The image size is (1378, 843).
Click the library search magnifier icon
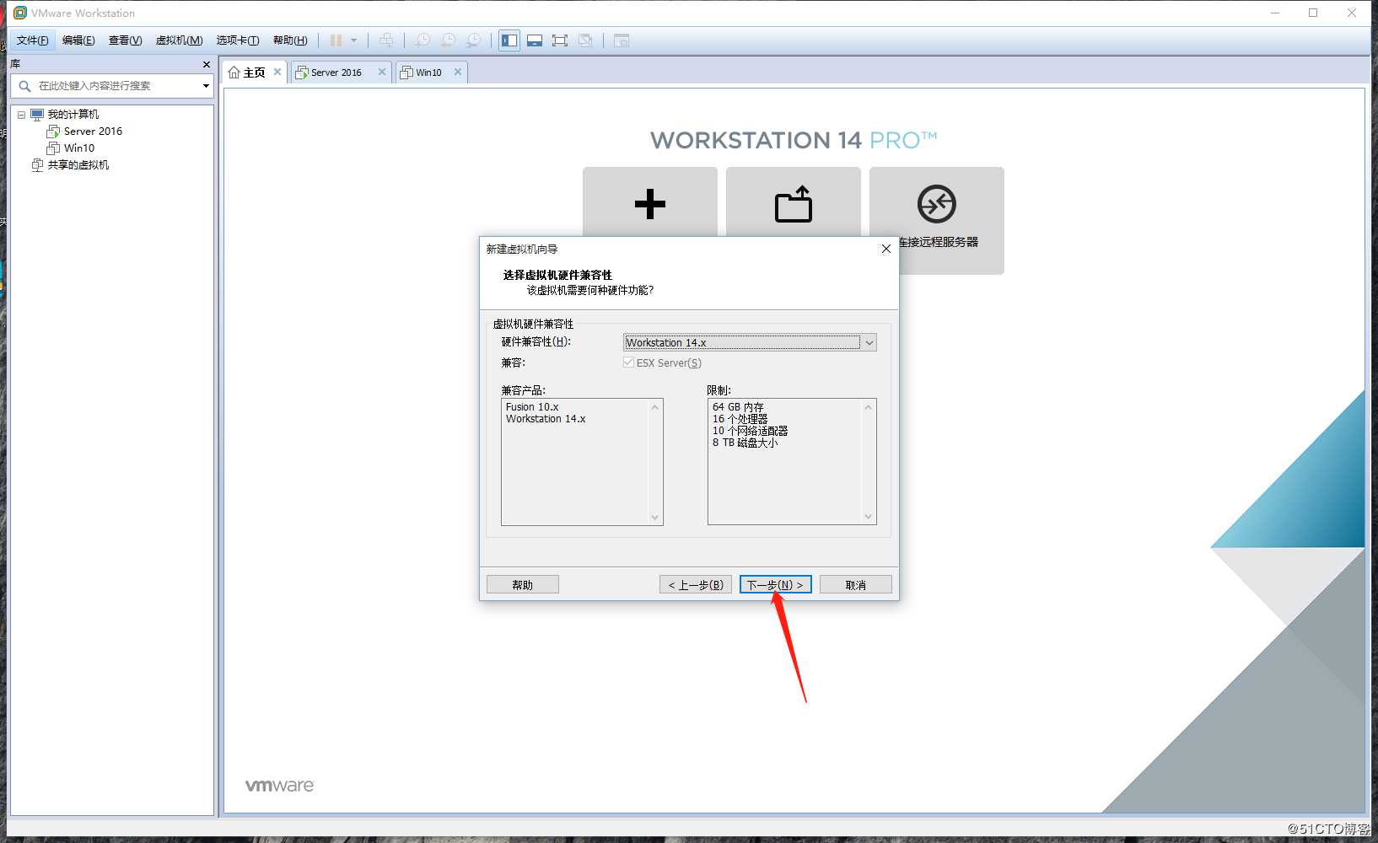click(24, 86)
